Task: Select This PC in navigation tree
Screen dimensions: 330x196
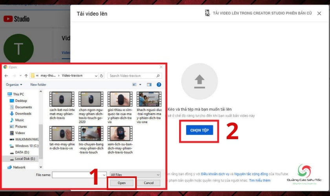Action: click(x=16, y=94)
